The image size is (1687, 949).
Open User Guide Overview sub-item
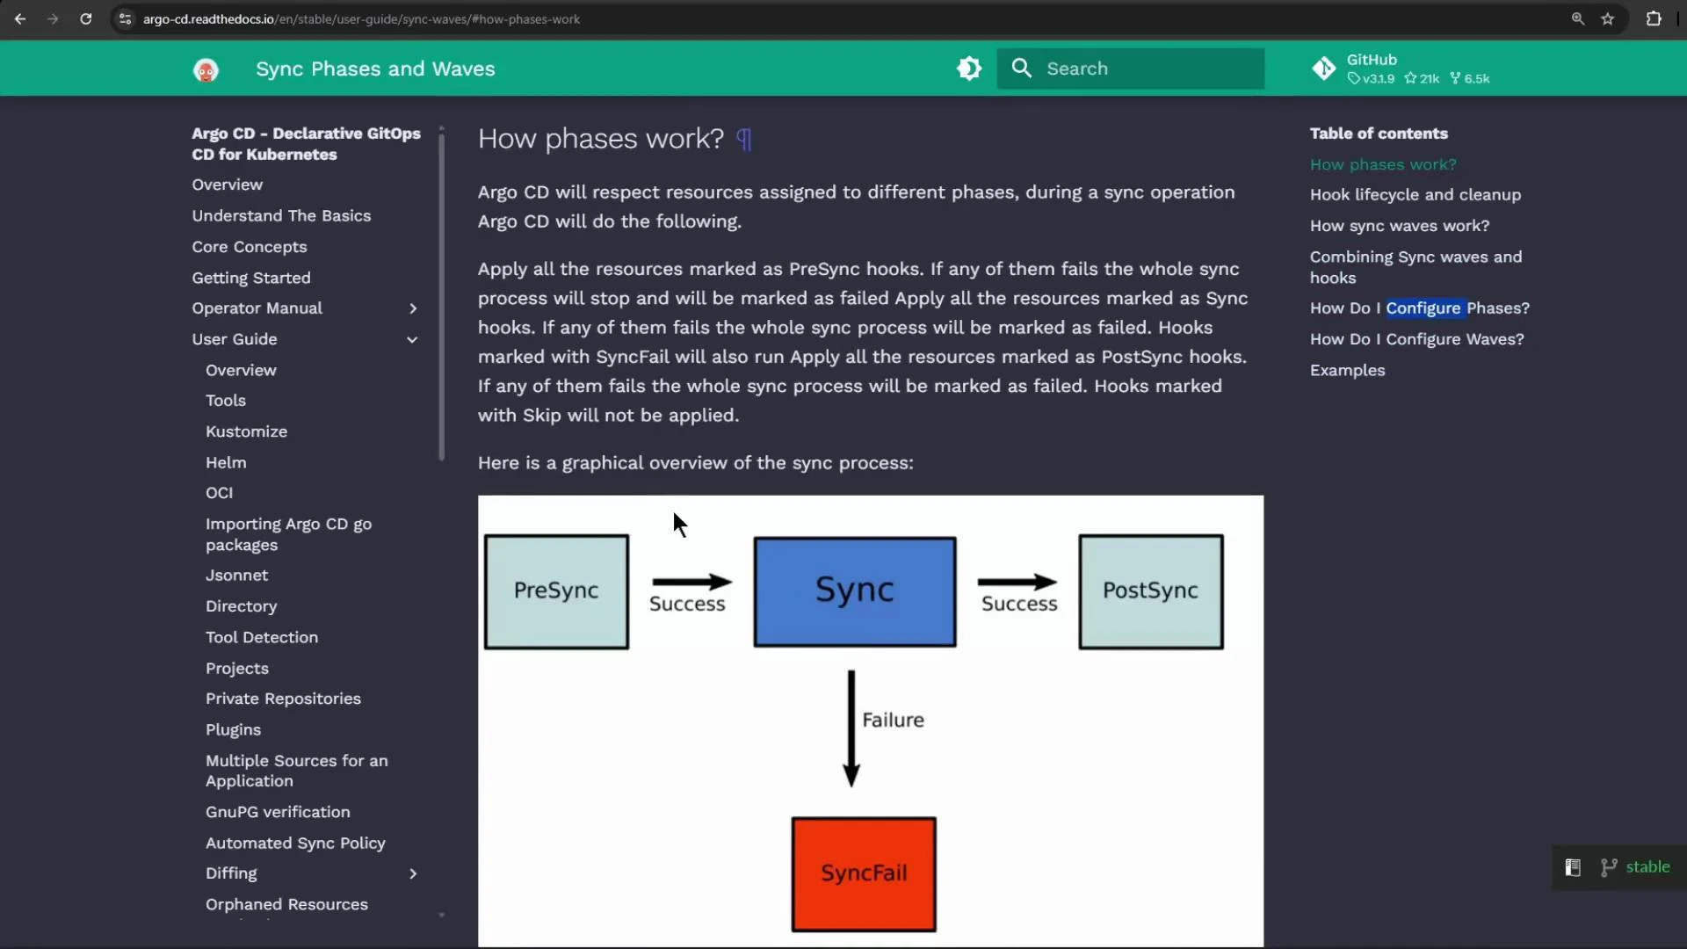[241, 371]
